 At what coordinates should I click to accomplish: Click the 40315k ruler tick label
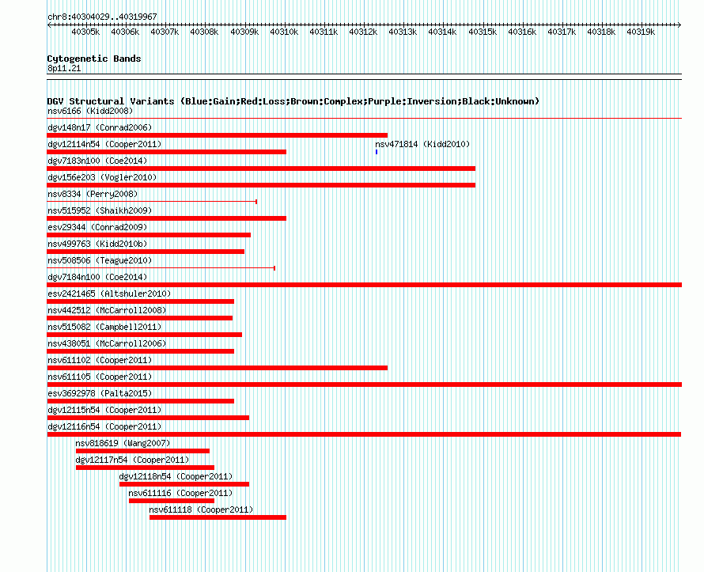tap(483, 32)
